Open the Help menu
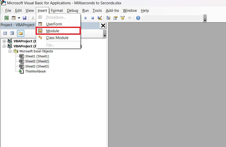Image resolution: width=226 pixels, height=147 pixels. click(x=145, y=11)
